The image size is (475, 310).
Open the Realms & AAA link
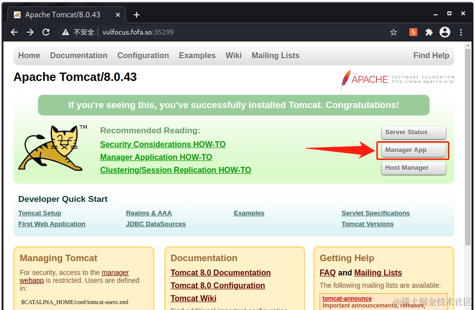pos(149,213)
